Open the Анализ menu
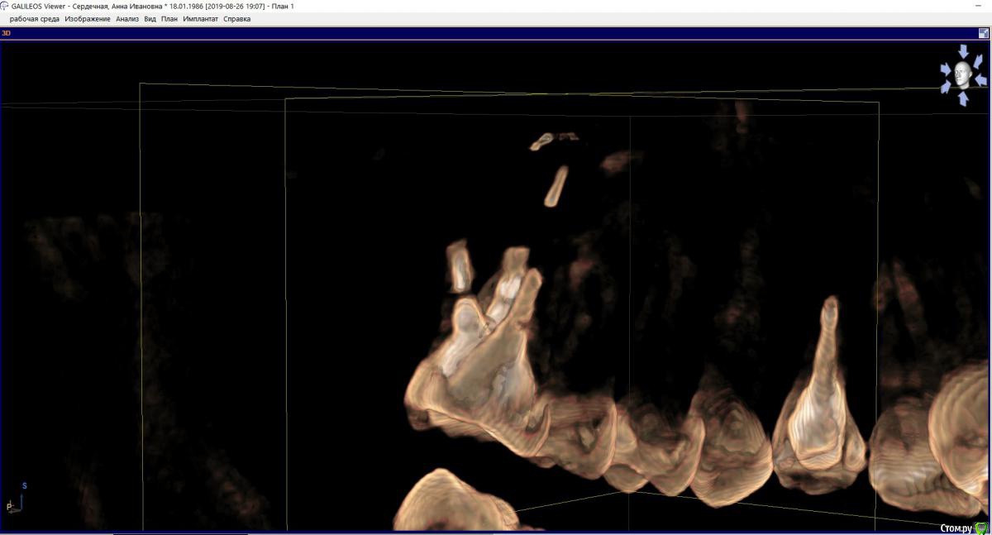992x535 pixels. point(126,18)
